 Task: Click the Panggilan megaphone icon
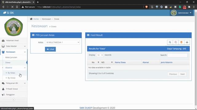3,95
